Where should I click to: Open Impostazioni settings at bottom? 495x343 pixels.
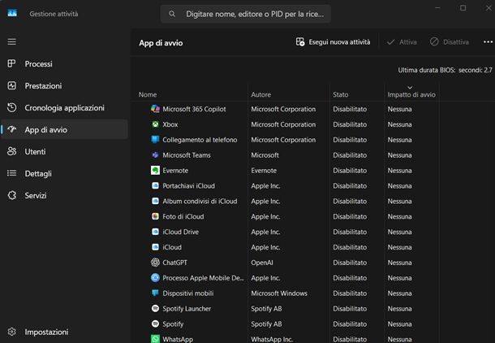46,332
